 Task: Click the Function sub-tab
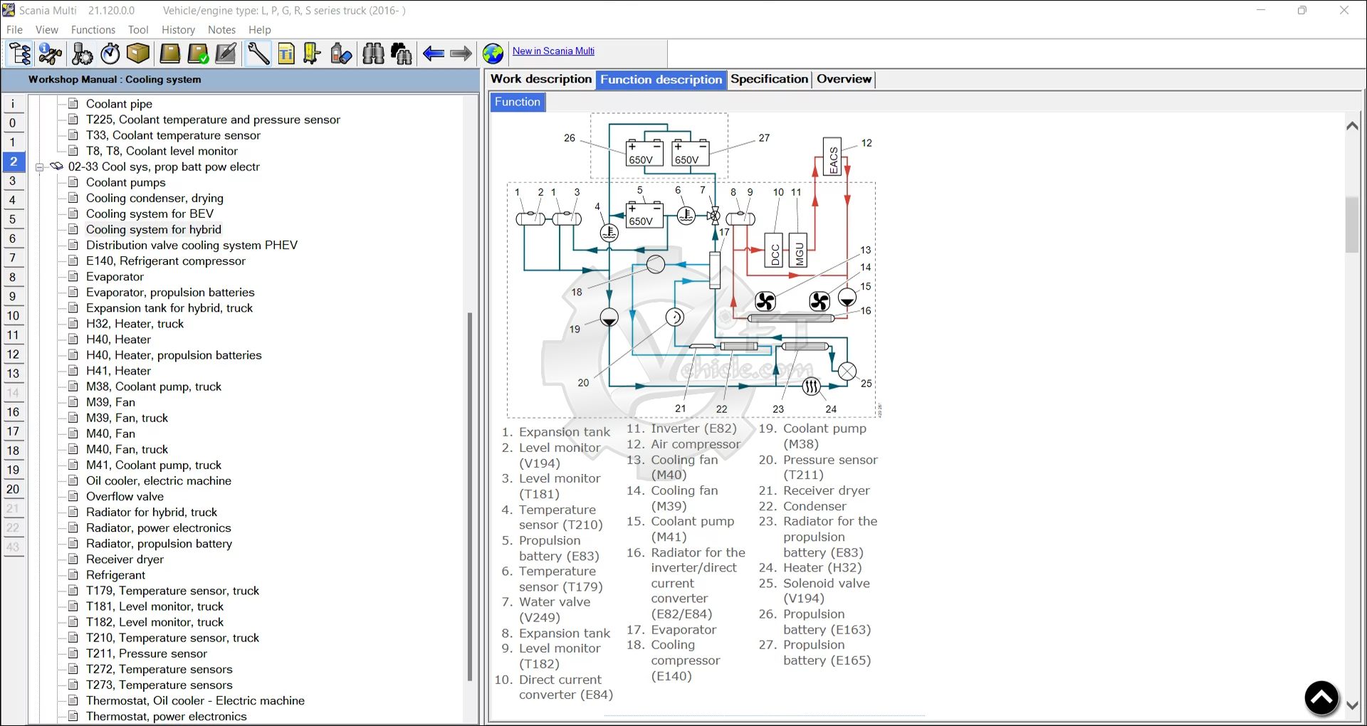518,102
